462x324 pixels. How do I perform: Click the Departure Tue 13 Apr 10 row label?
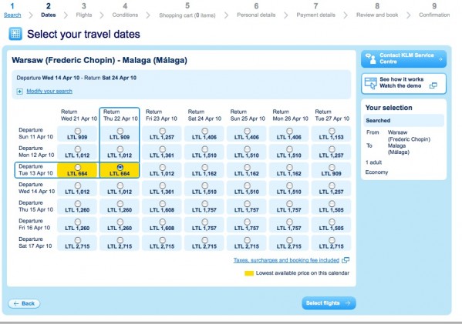pyautogui.click(x=35, y=170)
